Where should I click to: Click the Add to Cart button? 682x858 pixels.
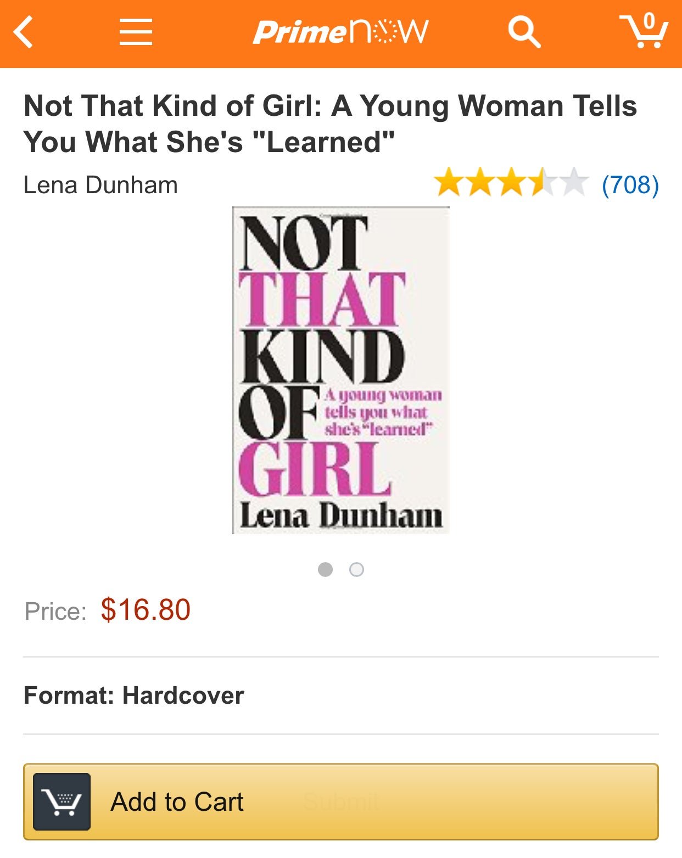coord(340,801)
